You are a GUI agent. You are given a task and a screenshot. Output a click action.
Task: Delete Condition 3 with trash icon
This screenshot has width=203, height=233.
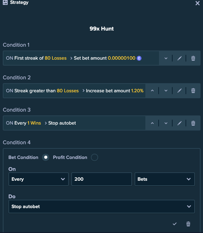[193, 123]
